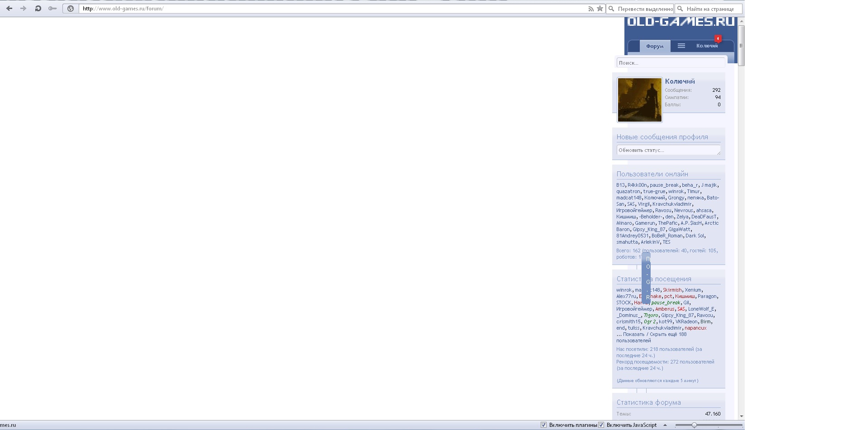The image size is (852, 430).
Task: Select the "Форум" navigation tab
Action: tap(655, 46)
